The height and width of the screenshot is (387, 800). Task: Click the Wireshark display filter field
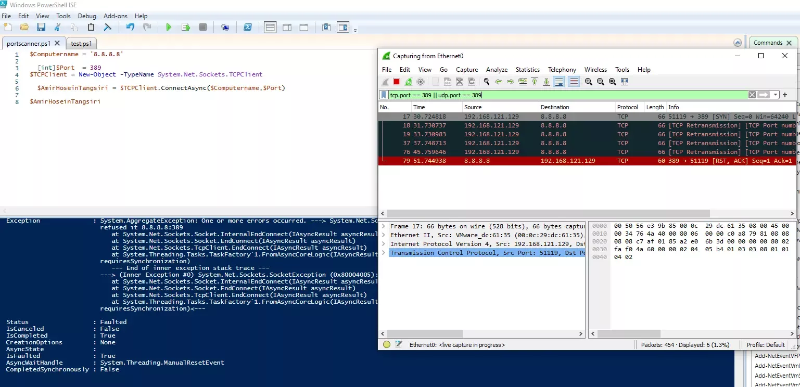pos(568,95)
